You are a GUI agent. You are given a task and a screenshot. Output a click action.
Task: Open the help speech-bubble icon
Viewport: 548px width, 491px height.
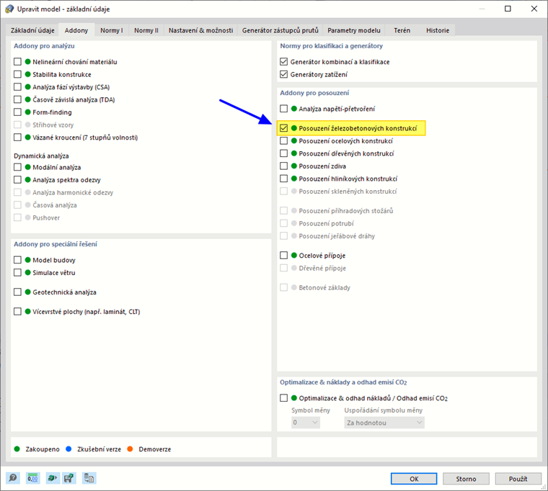13,478
